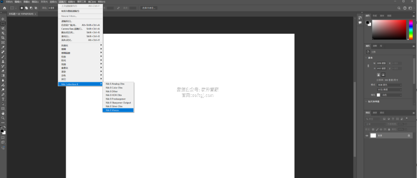Select the Eyedropper tool
Viewport: 417px width, 178px height.
point(3,47)
